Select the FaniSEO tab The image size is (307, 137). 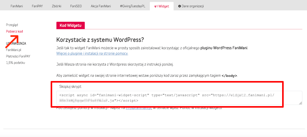[76, 6]
